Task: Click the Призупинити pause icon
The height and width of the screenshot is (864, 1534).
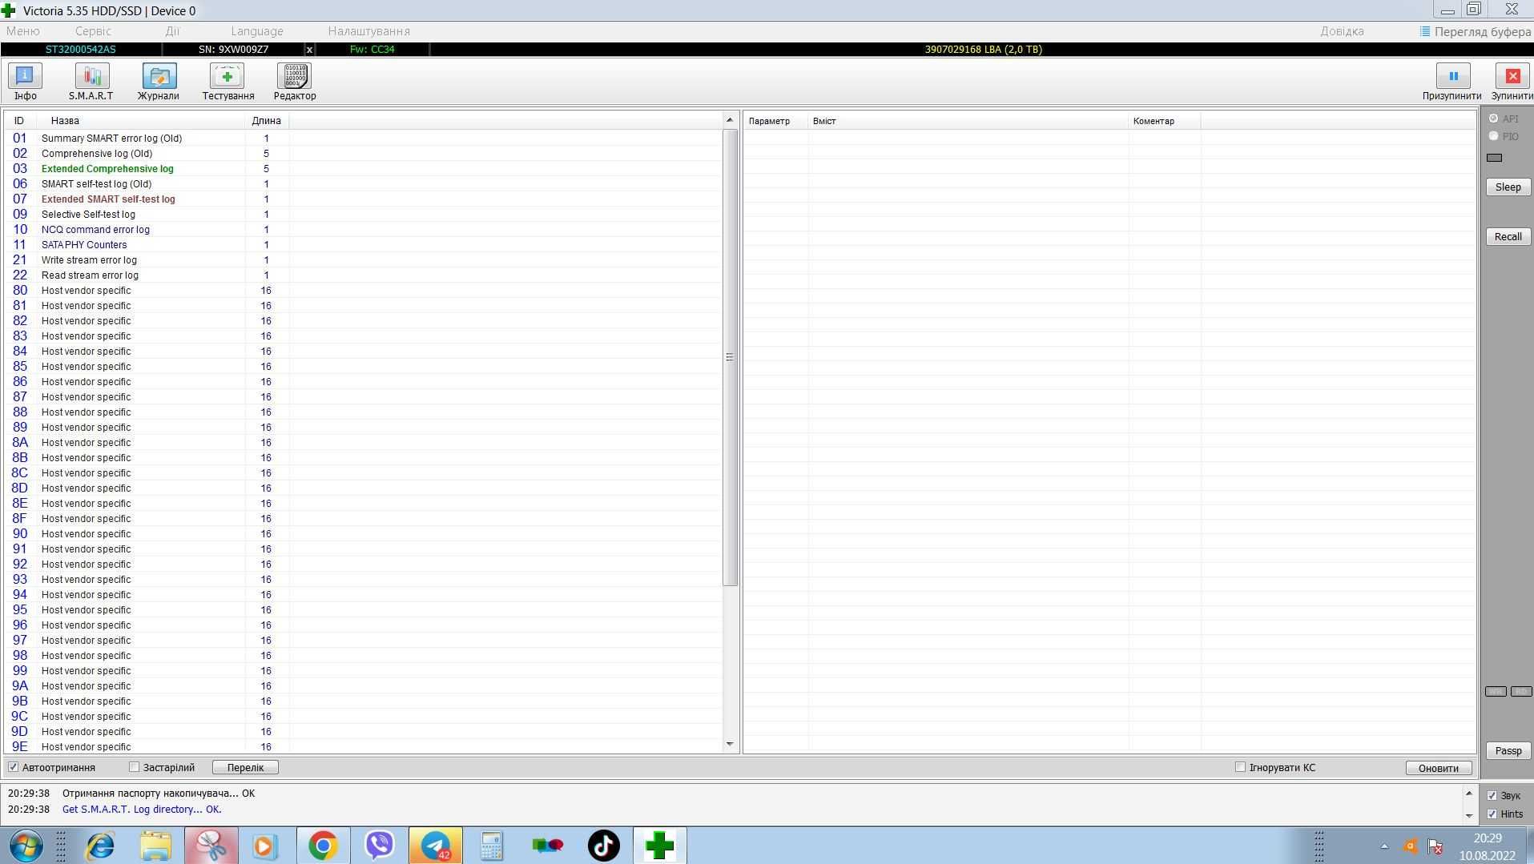Action: tap(1452, 82)
